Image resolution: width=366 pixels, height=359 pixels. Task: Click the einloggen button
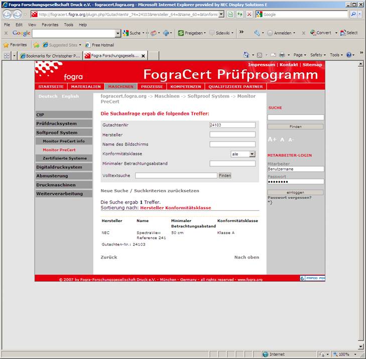295,192
